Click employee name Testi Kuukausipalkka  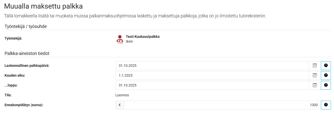142,37
